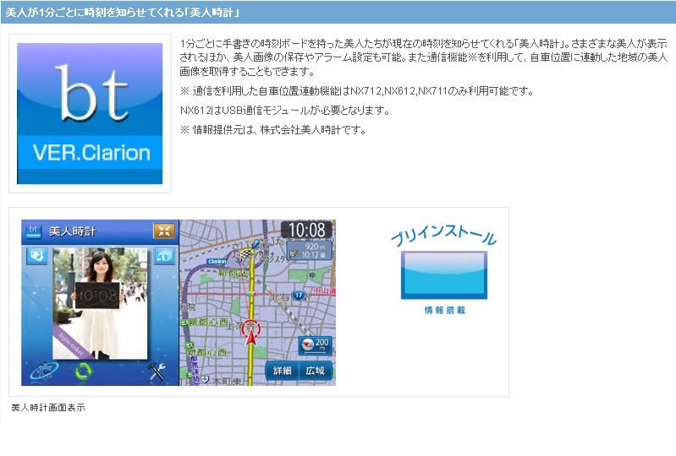Click the Clarion label on the map
Screen dimensions: 676x456
point(217,262)
